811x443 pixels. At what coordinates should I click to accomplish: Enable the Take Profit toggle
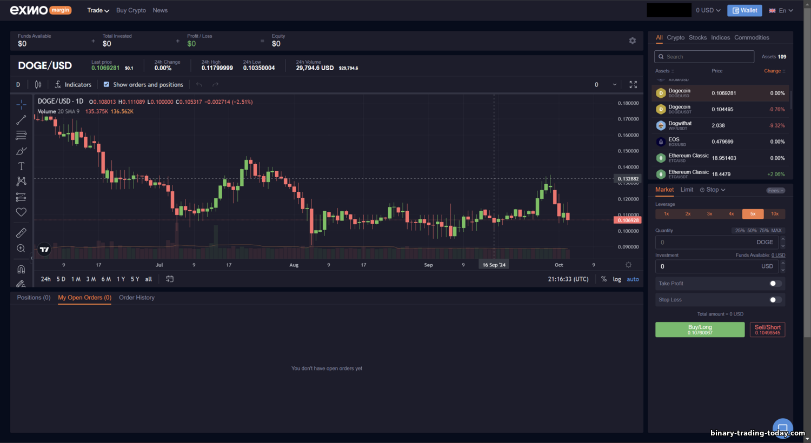point(775,284)
